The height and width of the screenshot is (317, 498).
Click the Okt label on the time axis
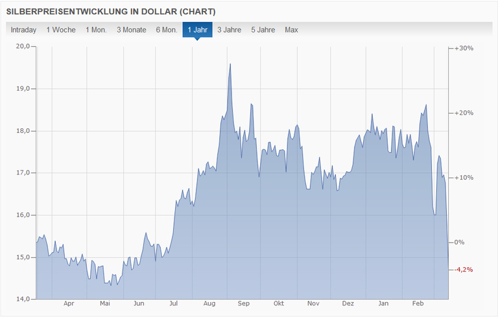coord(279,303)
